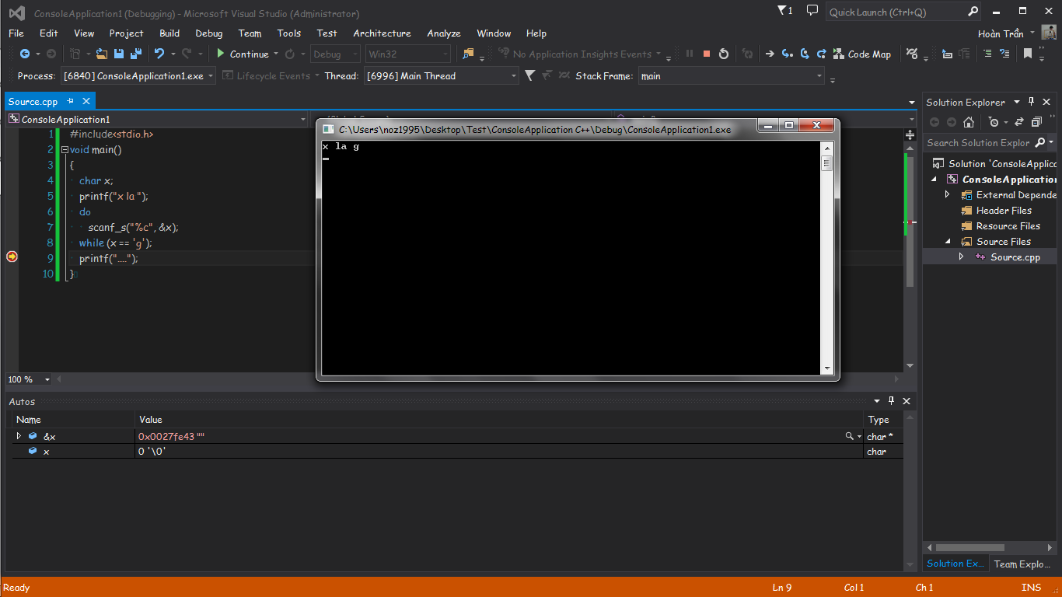Click the Search Solution Explorer field
The height and width of the screenshot is (597, 1062).
coord(979,143)
